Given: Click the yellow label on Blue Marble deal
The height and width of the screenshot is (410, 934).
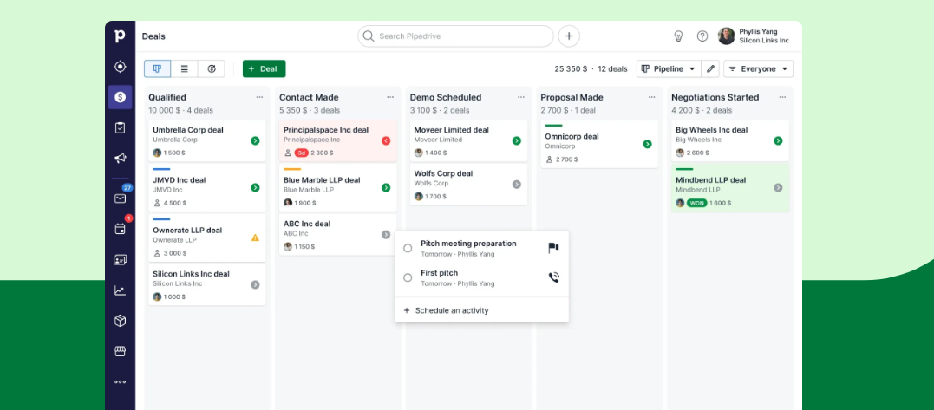Looking at the screenshot, I should 292,170.
